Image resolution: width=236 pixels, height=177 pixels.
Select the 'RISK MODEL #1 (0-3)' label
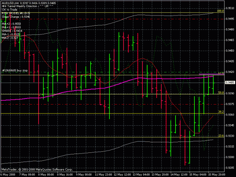click(15, 13)
